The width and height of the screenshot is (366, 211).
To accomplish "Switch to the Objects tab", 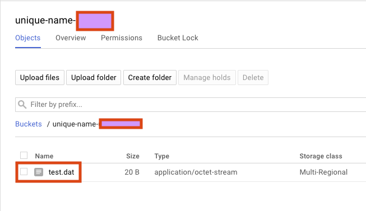I will (28, 37).
